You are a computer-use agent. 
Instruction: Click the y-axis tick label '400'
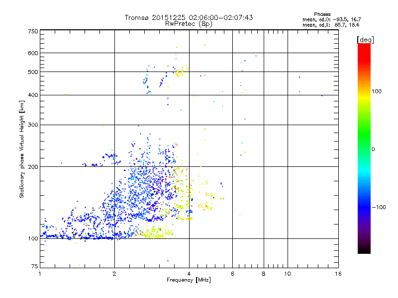click(33, 95)
